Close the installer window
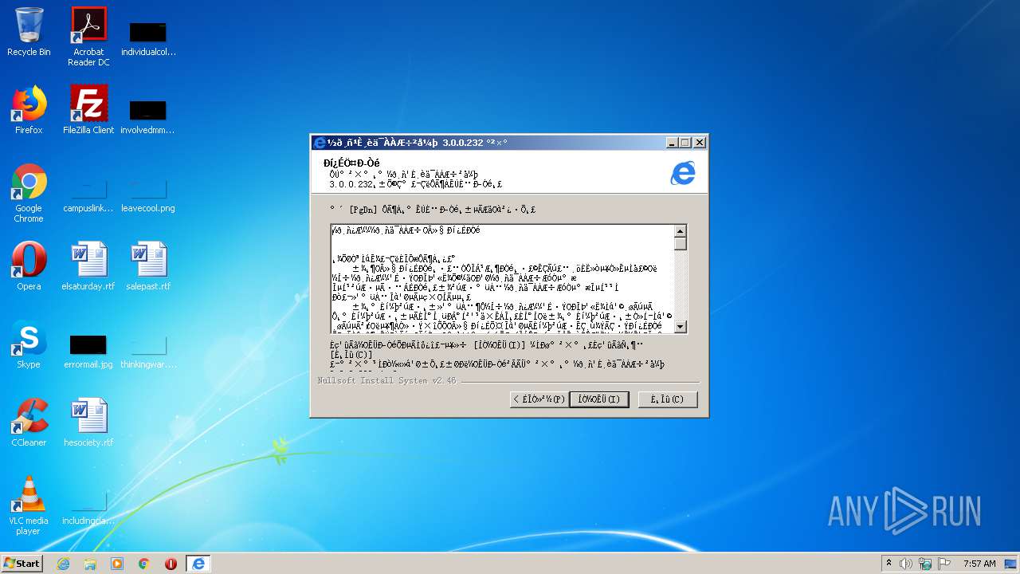The height and width of the screenshot is (574, 1020). (x=699, y=143)
